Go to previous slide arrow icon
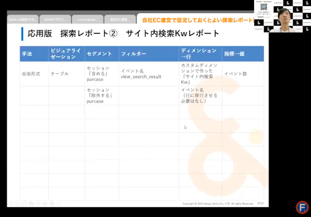Image resolution: width=311 pixels, height=217 pixels. pos(11,204)
